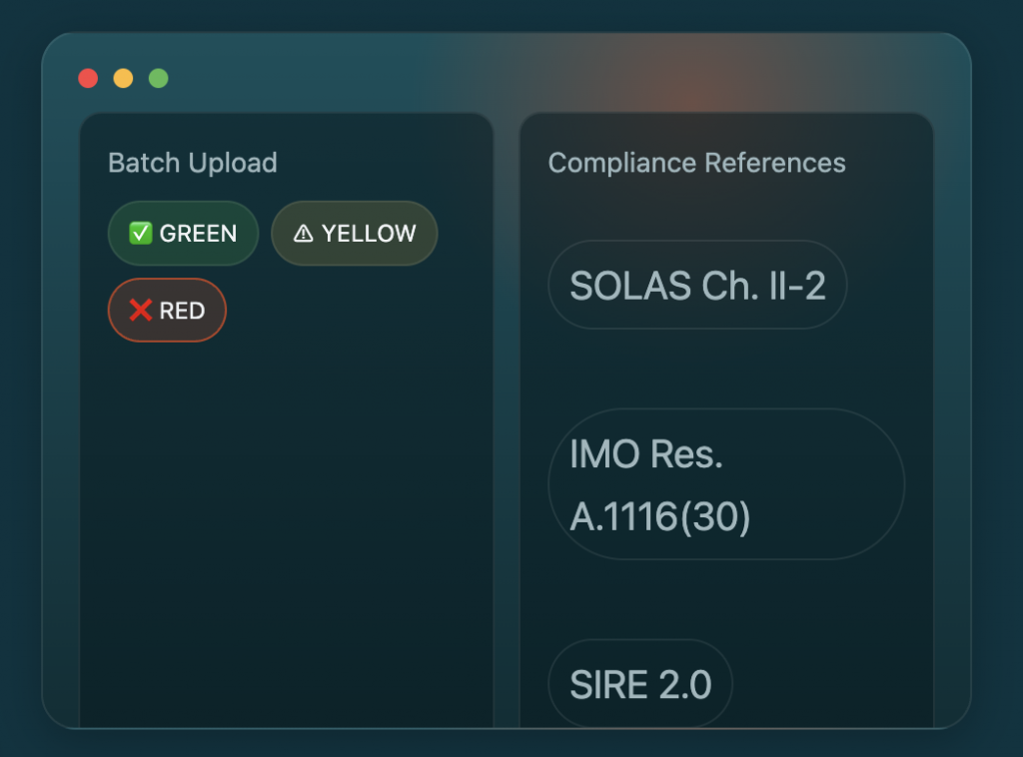Maximize the window using the green dot
The image size is (1023, 757).
158,78
